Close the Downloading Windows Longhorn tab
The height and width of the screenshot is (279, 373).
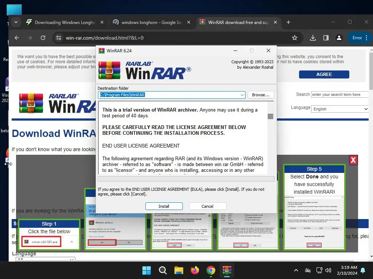[x=102, y=22]
